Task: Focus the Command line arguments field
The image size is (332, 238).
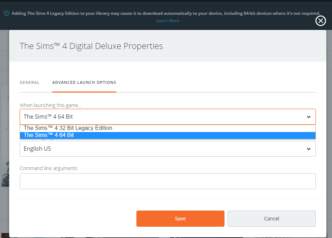Action: point(167,181)
